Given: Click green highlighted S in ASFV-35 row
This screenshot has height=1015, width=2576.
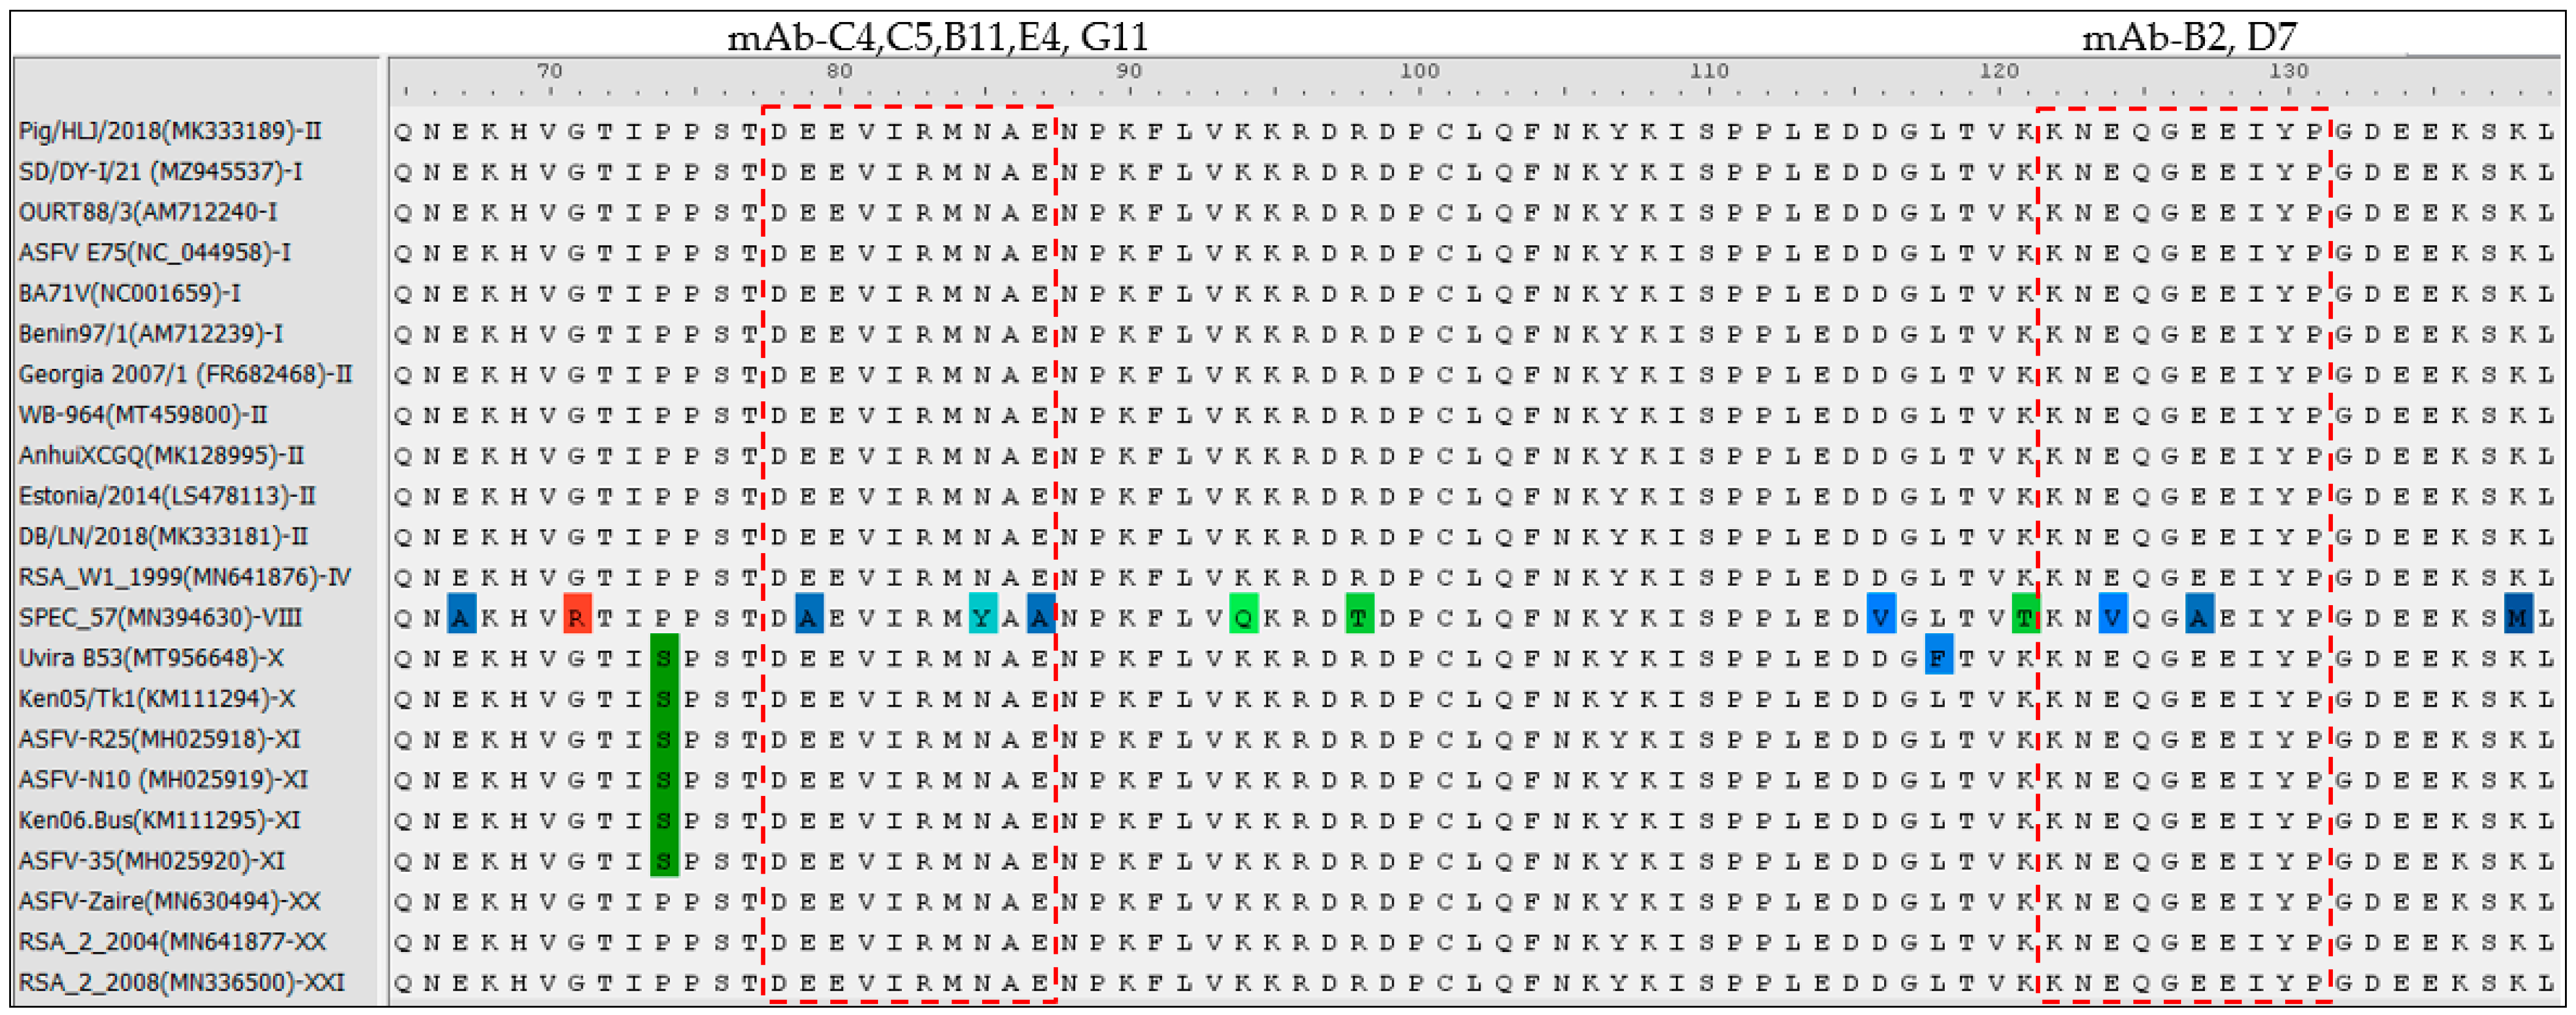Looking at the screenshot, I should pyautogui.click(x=664, y=859).
